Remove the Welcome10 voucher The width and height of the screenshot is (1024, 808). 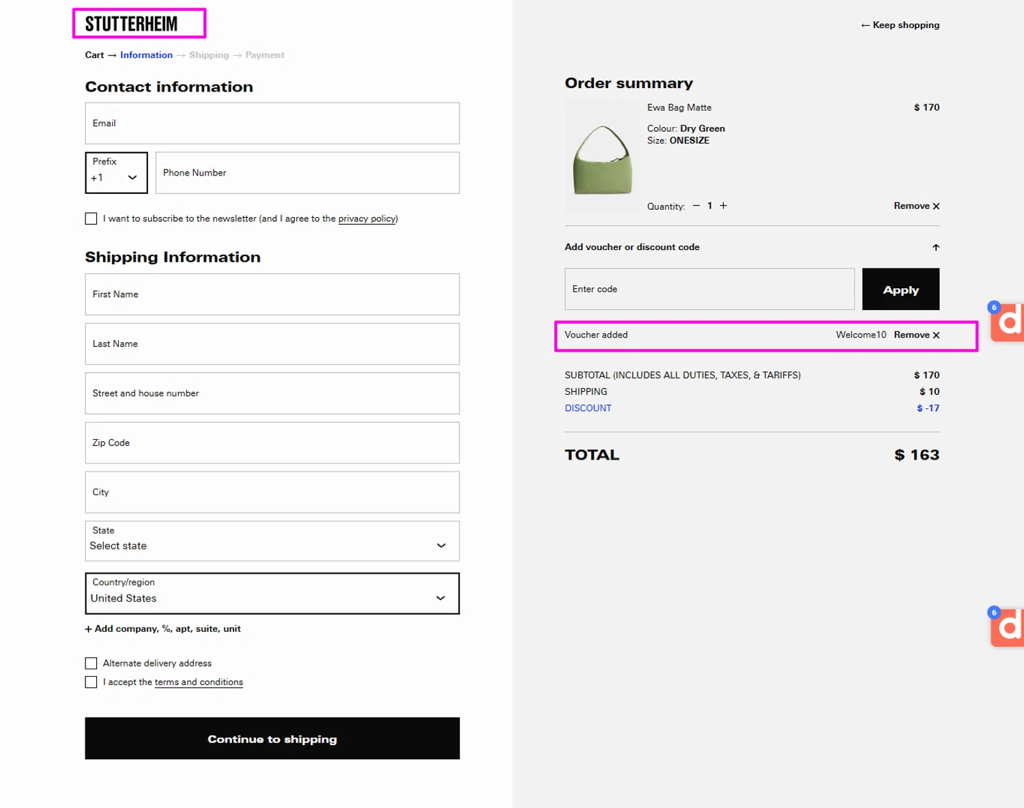point(917,335)
